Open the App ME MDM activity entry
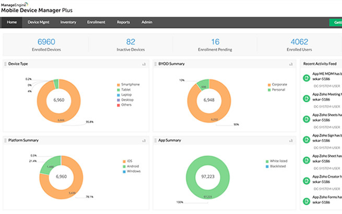Image resolution: width=342 pixels, height=214 pixels. 327,76
